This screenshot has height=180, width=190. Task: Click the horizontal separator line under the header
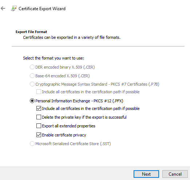pos(98,46)
